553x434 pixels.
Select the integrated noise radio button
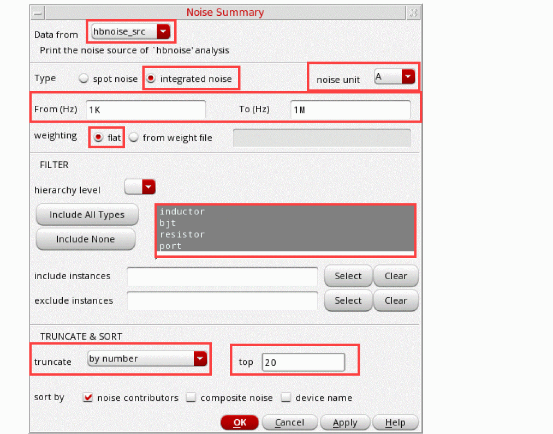151,78
